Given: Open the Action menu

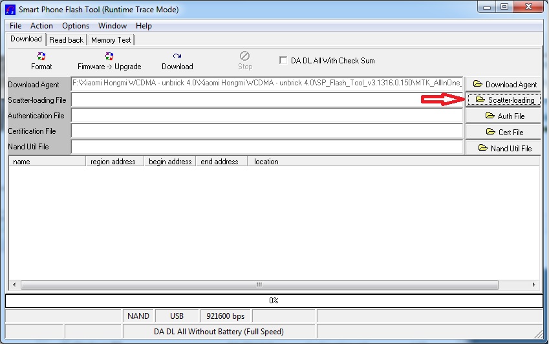Looking at the screenshot, I should click(41, 26).
